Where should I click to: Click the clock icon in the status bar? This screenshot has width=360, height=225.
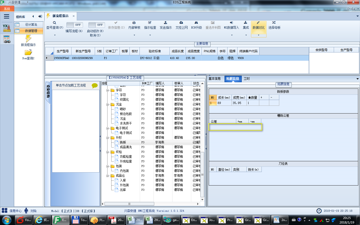(x=319, y=211)
